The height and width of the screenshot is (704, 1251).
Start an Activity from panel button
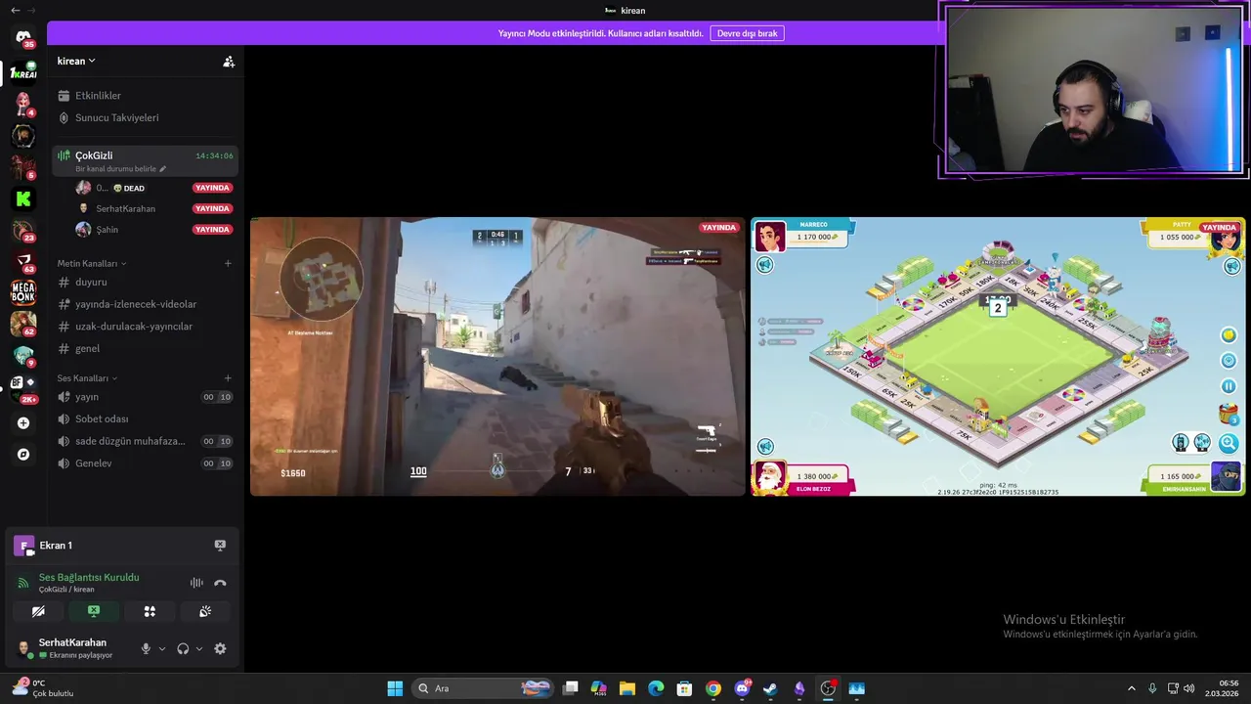[x=150, y=611]
